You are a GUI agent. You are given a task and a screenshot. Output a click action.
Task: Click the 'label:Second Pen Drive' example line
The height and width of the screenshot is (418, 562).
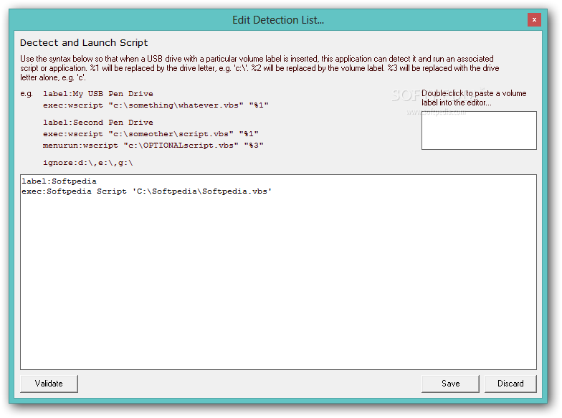[97, 123]
